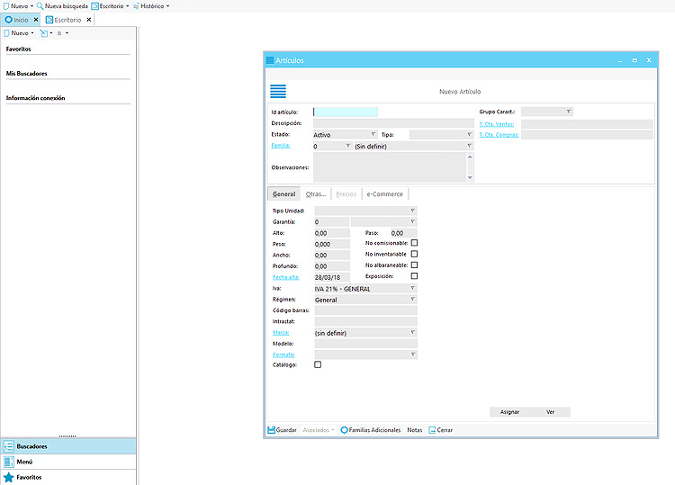Viewport: 675px width, 485px height.
Task: Toggle the No comisionable checkbox
Action: 414,243
